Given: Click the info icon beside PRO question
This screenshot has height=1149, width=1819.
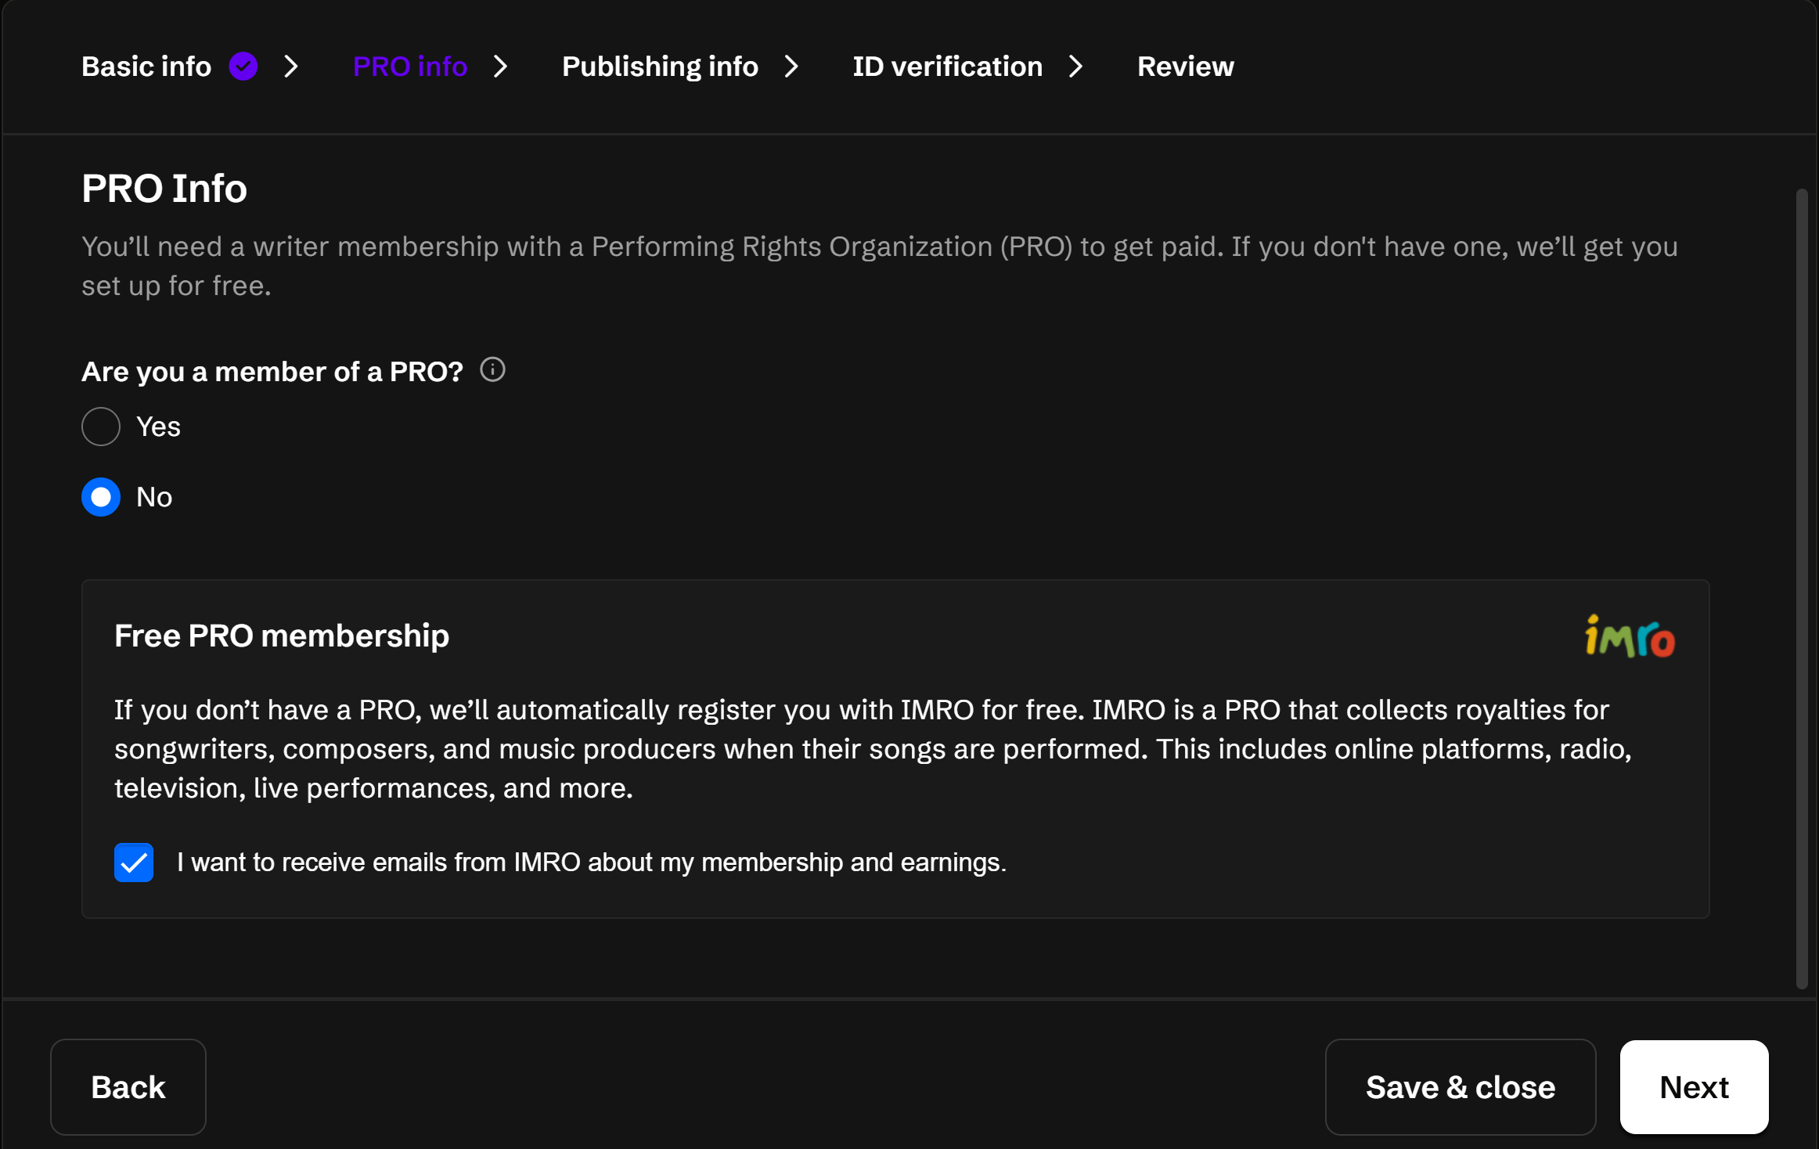Looking at the screenshot, I should point(492,369).
